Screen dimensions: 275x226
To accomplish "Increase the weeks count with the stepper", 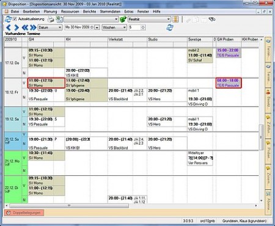I will coord(143,26).
